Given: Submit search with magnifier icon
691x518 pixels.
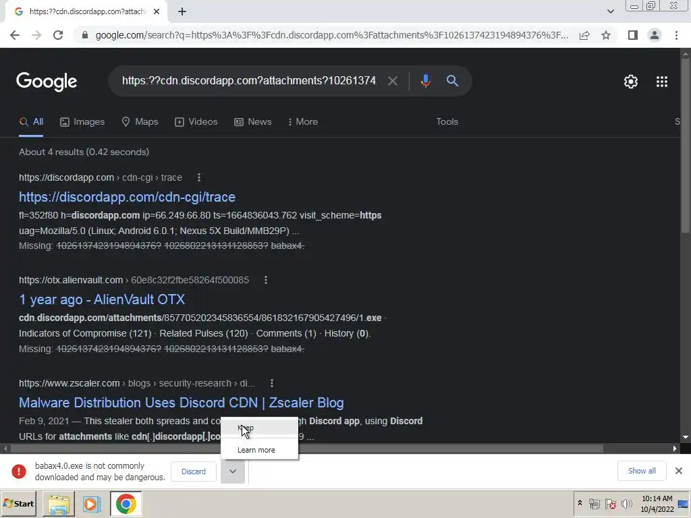Looking at the screenshot, I should pyautogui.click(x=452, y=81).
